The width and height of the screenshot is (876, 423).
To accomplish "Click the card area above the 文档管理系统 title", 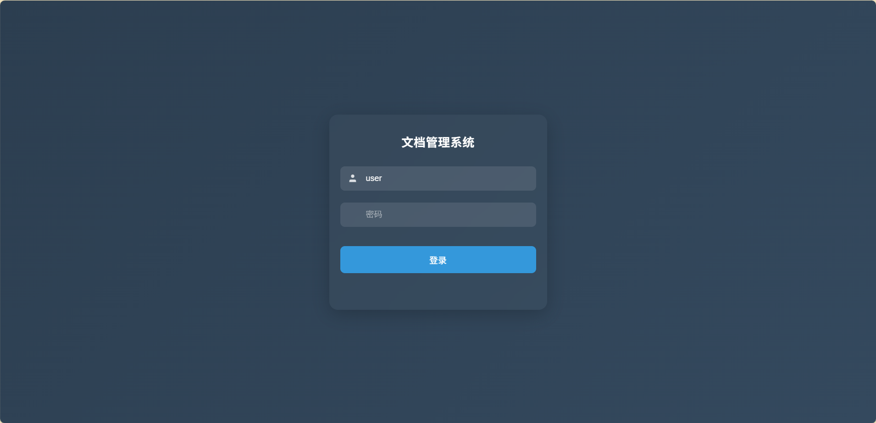I will pyautogui.click(x=438, y=125).
